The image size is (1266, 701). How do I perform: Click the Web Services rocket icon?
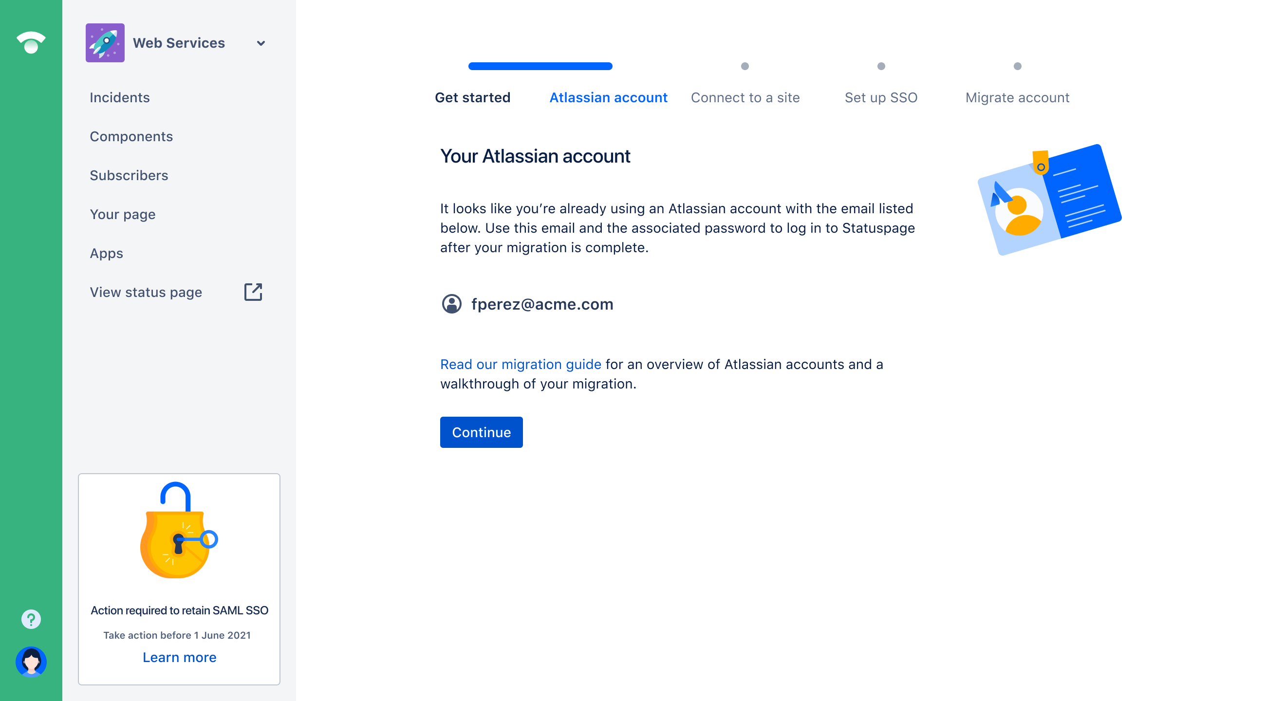coord(105,43)
